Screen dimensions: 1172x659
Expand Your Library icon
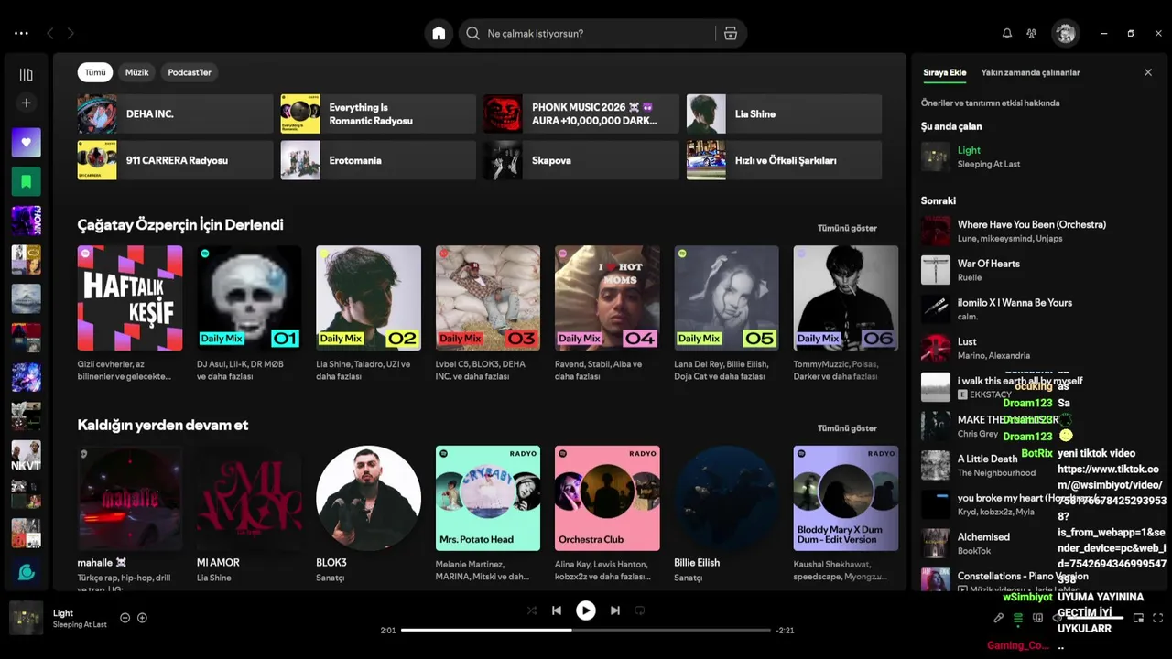coord(26,74)
